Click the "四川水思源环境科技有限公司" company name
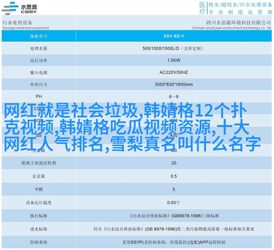 pos(238,23)
